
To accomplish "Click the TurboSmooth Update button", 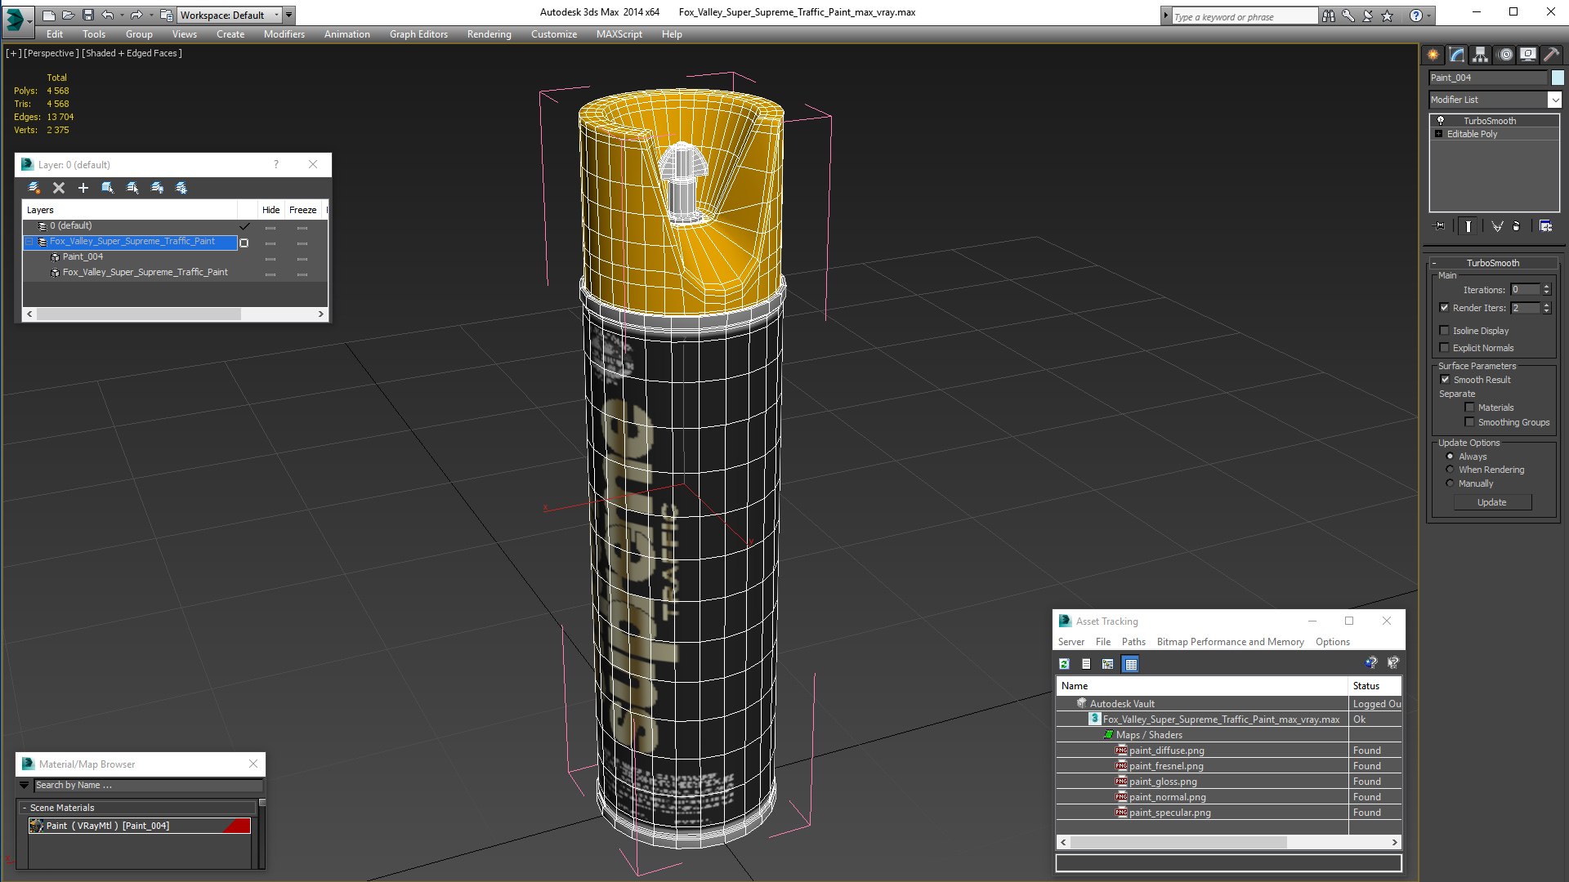I will 1492,502.
